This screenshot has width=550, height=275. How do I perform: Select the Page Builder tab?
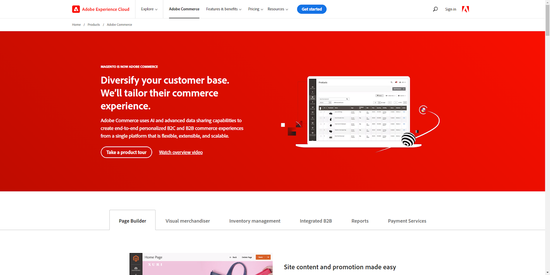pyautogui.click(x=132, y=221)
